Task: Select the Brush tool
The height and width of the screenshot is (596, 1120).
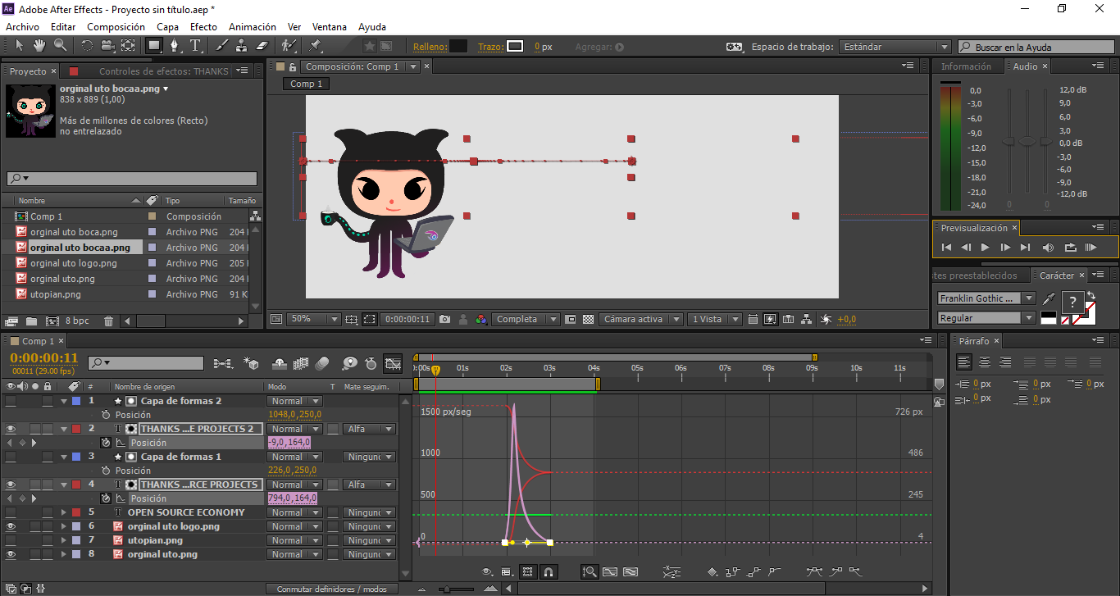Action: coord(222,46)
